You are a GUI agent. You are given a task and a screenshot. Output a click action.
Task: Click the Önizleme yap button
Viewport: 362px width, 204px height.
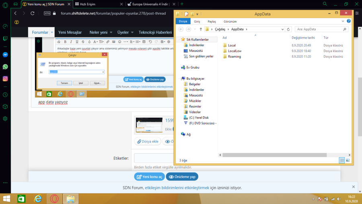click(182, 177)
